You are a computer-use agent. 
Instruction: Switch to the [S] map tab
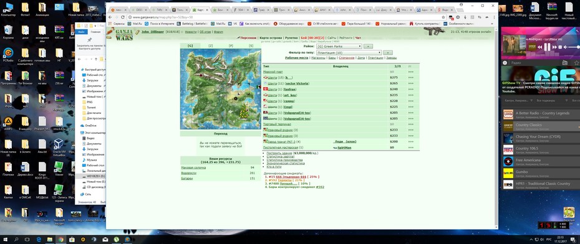click(251, 45)
